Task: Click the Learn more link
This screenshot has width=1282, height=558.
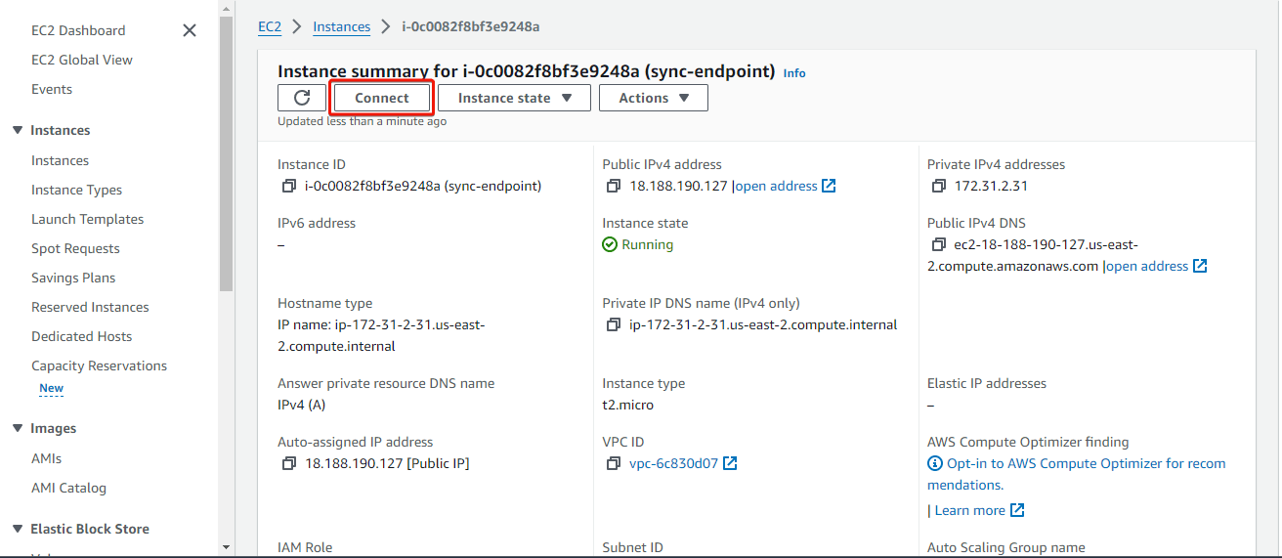Action: pyautogui.click(x=970, y=510)
